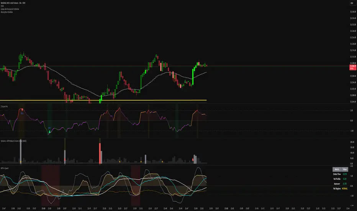This screenshot has height=211, width=357.
Task: Select the Absorption Bubbles indicator legend label
Action: point(7,12)
